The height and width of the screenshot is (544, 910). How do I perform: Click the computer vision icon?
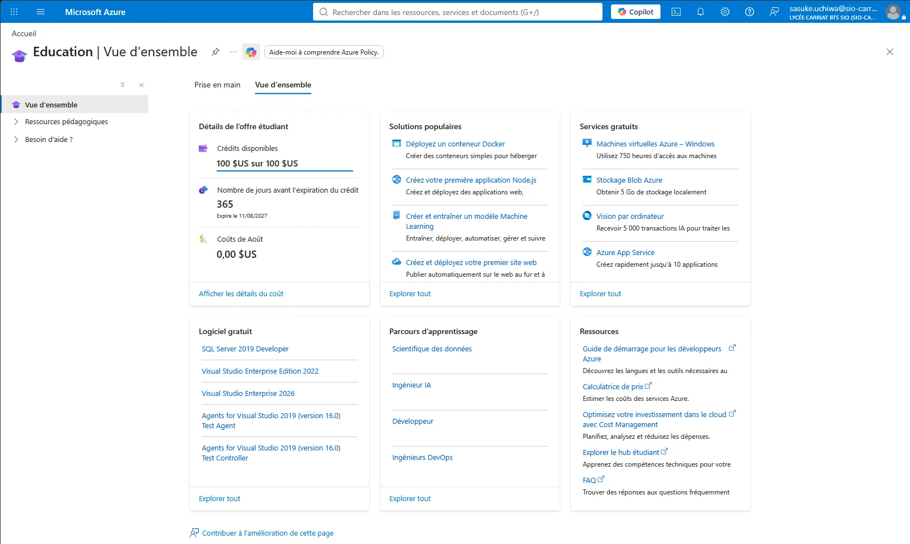point(587,215)
